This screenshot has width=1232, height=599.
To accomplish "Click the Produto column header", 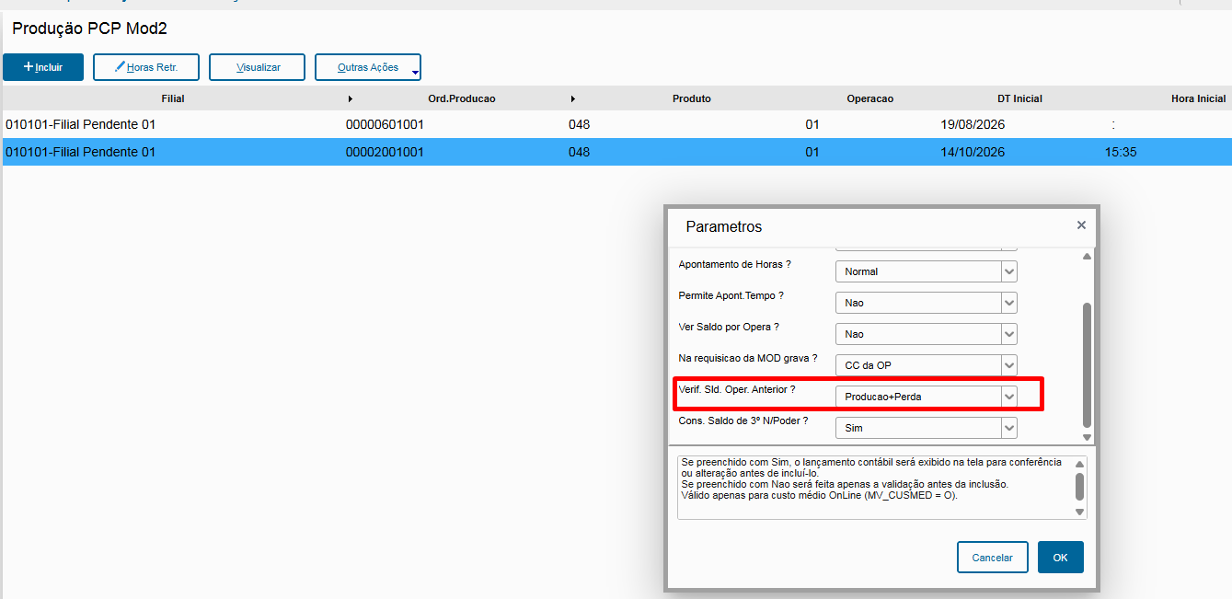I will (x=691, y=98).
